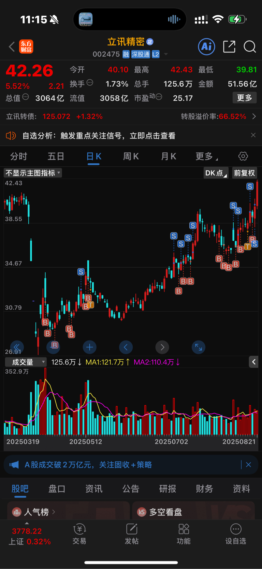Open 不显示主图指标 indicator dropdown
The width and height of the screenshot is (262, 569).
pos(33,173)
